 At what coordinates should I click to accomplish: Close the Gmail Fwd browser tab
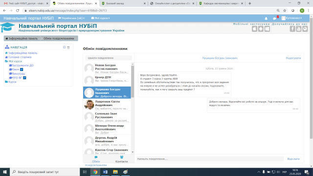(47, 3)
